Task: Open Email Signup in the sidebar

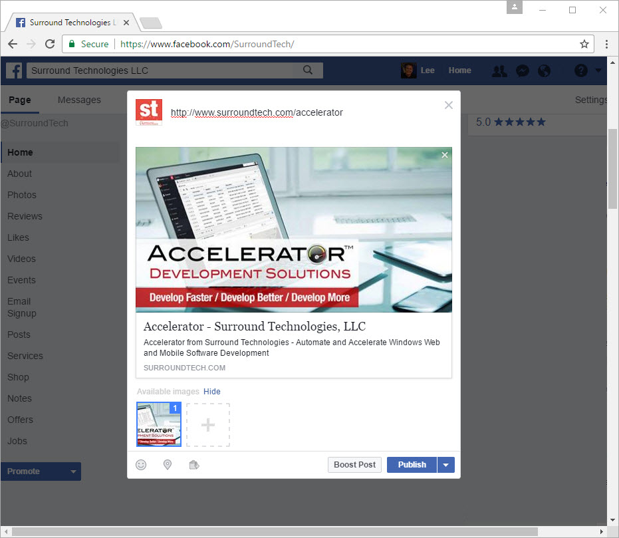Action: tap(22, 307)
